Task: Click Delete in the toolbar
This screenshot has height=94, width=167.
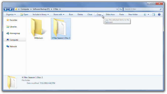Action: [80, 14]
